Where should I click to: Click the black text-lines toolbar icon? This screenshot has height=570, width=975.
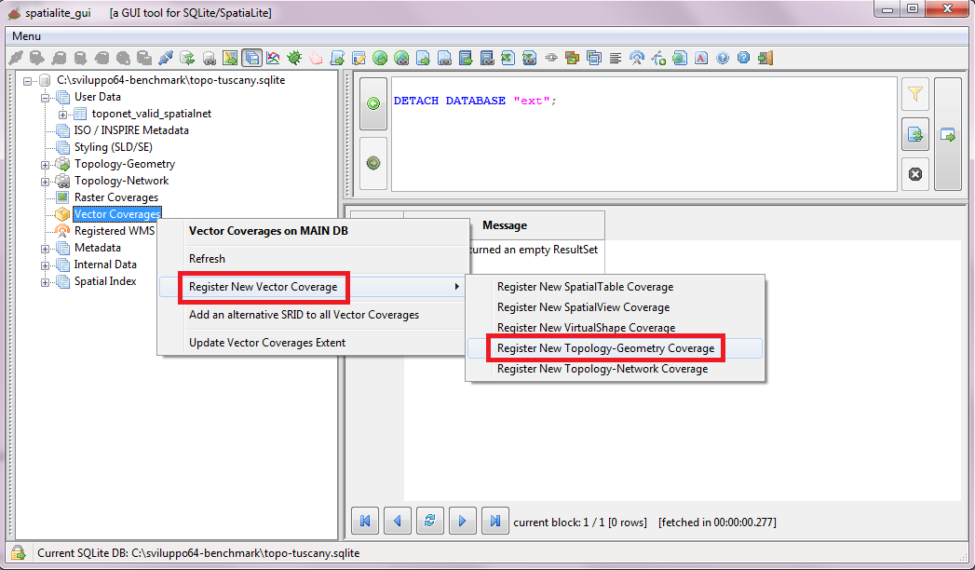[616, 59]
